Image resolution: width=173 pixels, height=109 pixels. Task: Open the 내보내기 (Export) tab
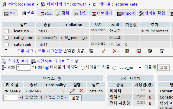pos(102,13)
